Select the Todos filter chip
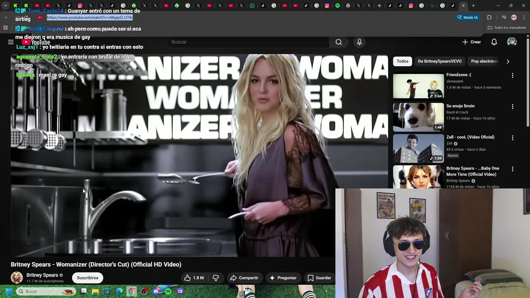The width and height of the screenshot is (530, 298). pyautogui.click(x=402, y=61)
